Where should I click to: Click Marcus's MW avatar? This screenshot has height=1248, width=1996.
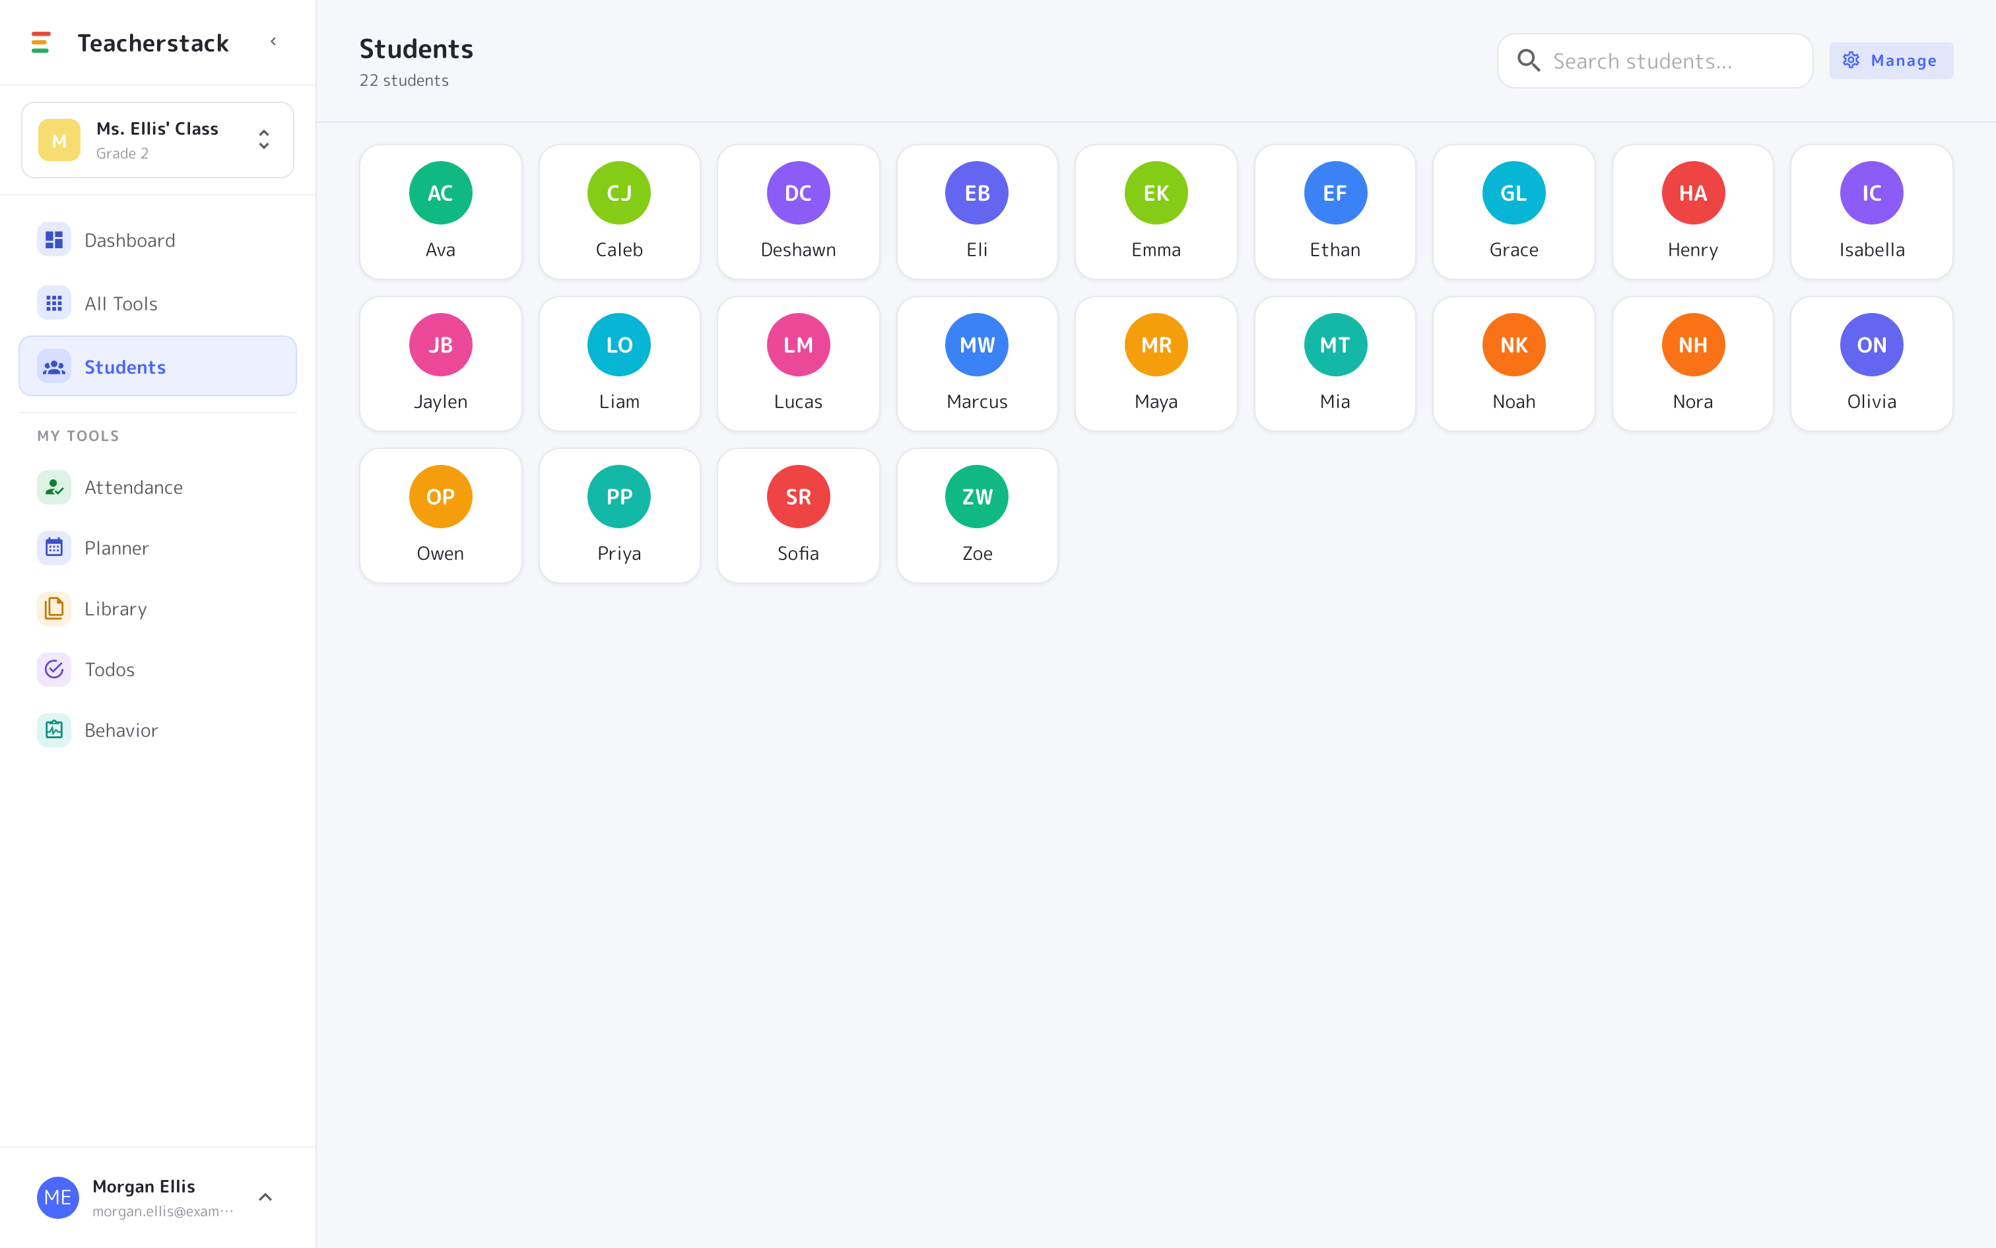click(x=977, y=345)
